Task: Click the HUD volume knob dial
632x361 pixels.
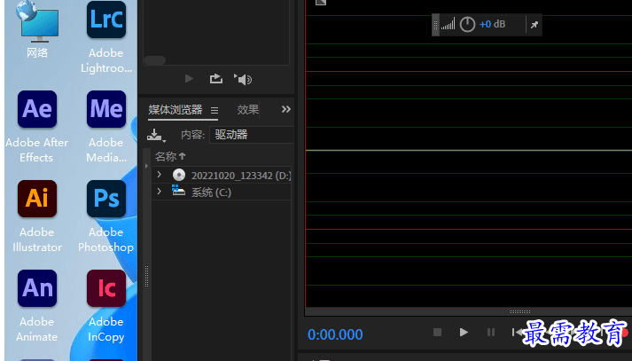Action: (467, 25)
